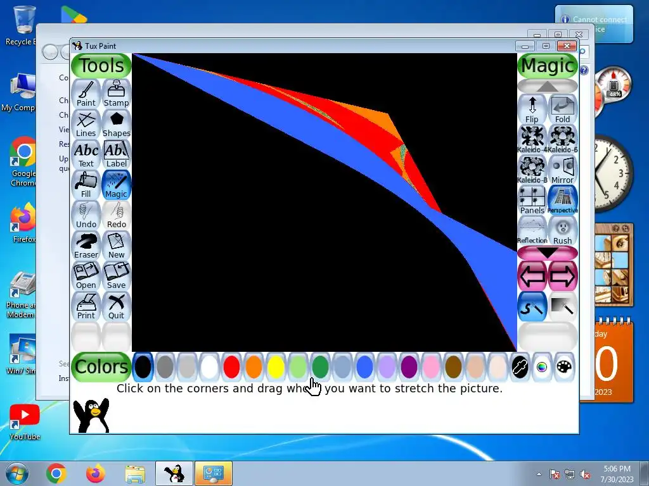Print the picture
This screenshot has height=486, width=649.
tap(86, 306)
